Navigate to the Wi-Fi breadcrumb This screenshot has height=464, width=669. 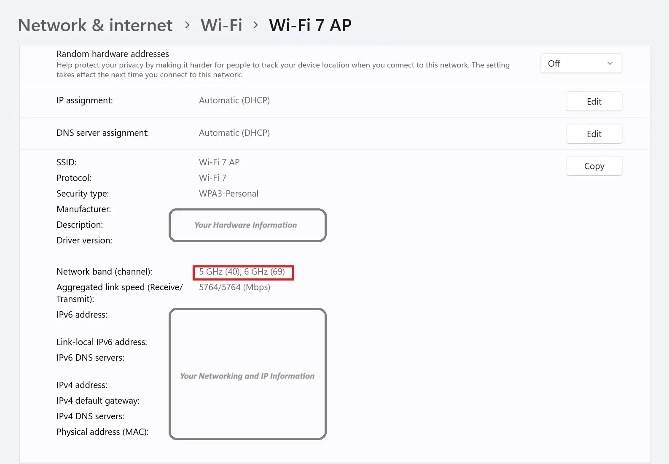(221, 25)
